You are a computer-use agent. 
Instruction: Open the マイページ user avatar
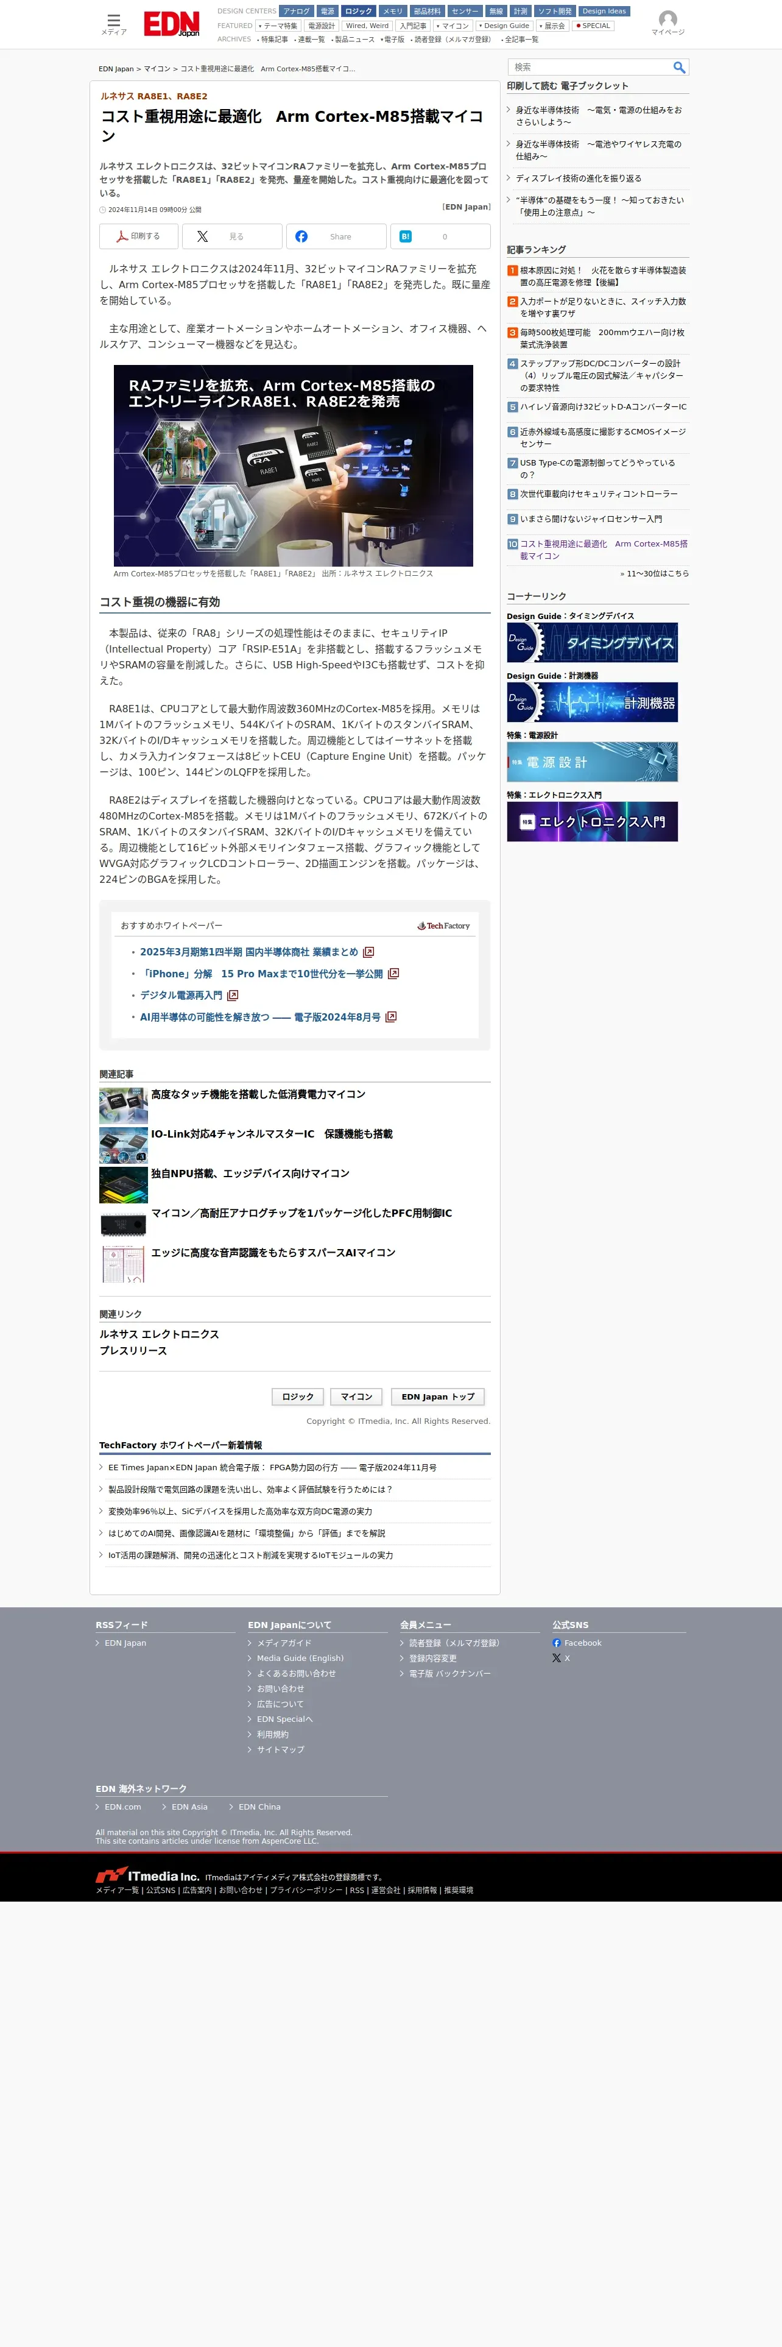[x=668, y=24]
